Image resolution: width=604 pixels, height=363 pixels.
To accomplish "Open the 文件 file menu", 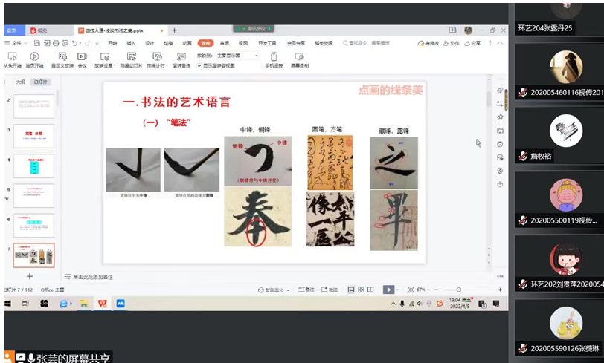I will (x=16, y=43).
